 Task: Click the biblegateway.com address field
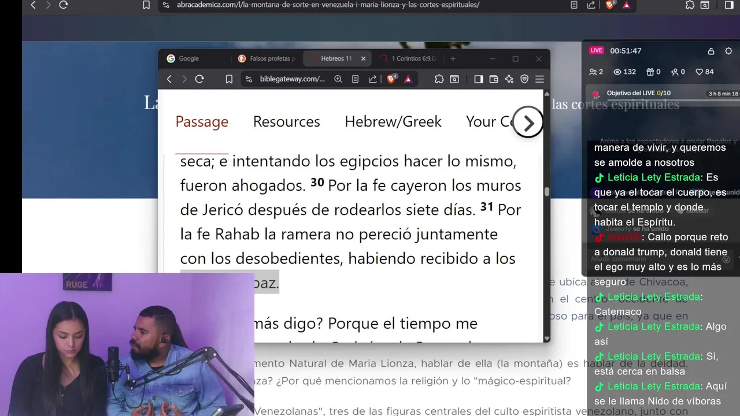pos(292,79)
